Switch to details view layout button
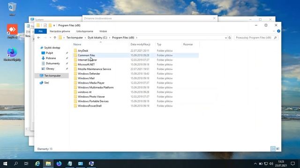Screen dimensions: 300x168 pyautogui.click(x=273, y=149)
